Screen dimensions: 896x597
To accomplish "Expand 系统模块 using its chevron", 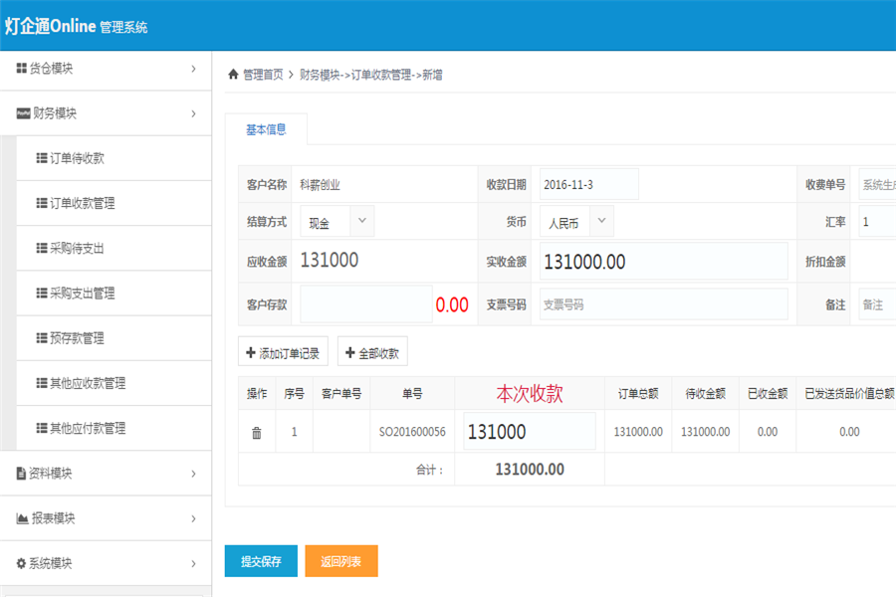I will (194, 564).
